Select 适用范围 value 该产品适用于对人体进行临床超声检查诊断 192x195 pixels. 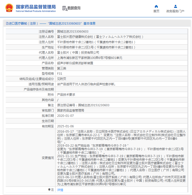86,84
